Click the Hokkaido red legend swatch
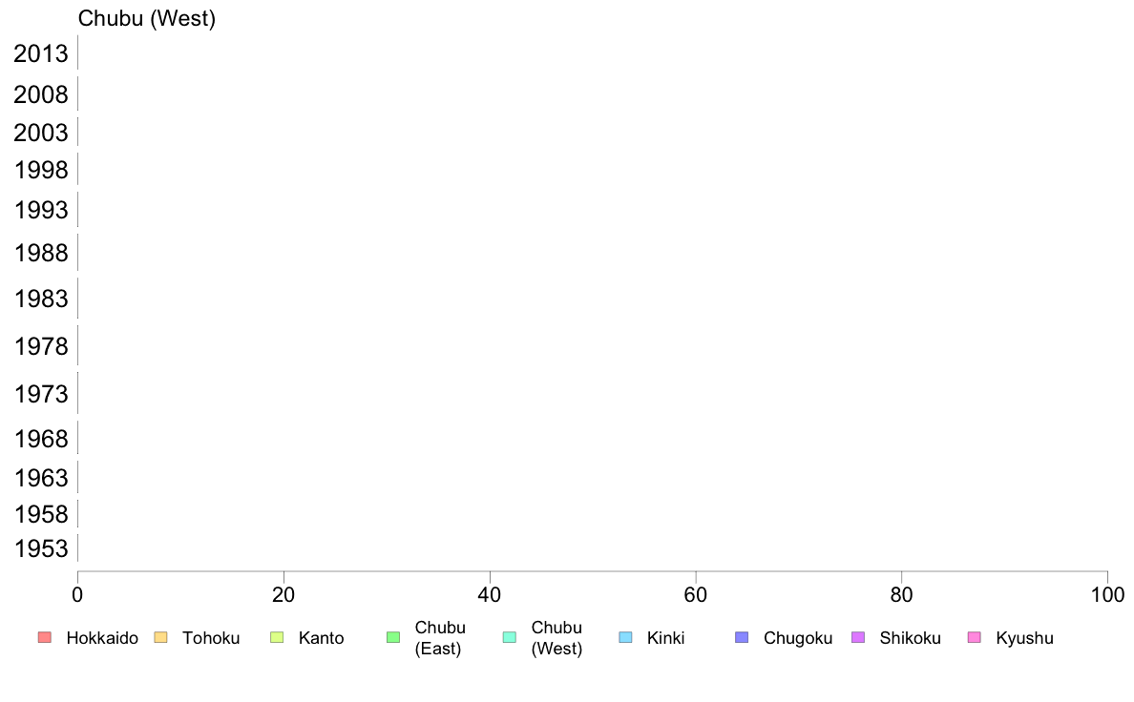 45,638
